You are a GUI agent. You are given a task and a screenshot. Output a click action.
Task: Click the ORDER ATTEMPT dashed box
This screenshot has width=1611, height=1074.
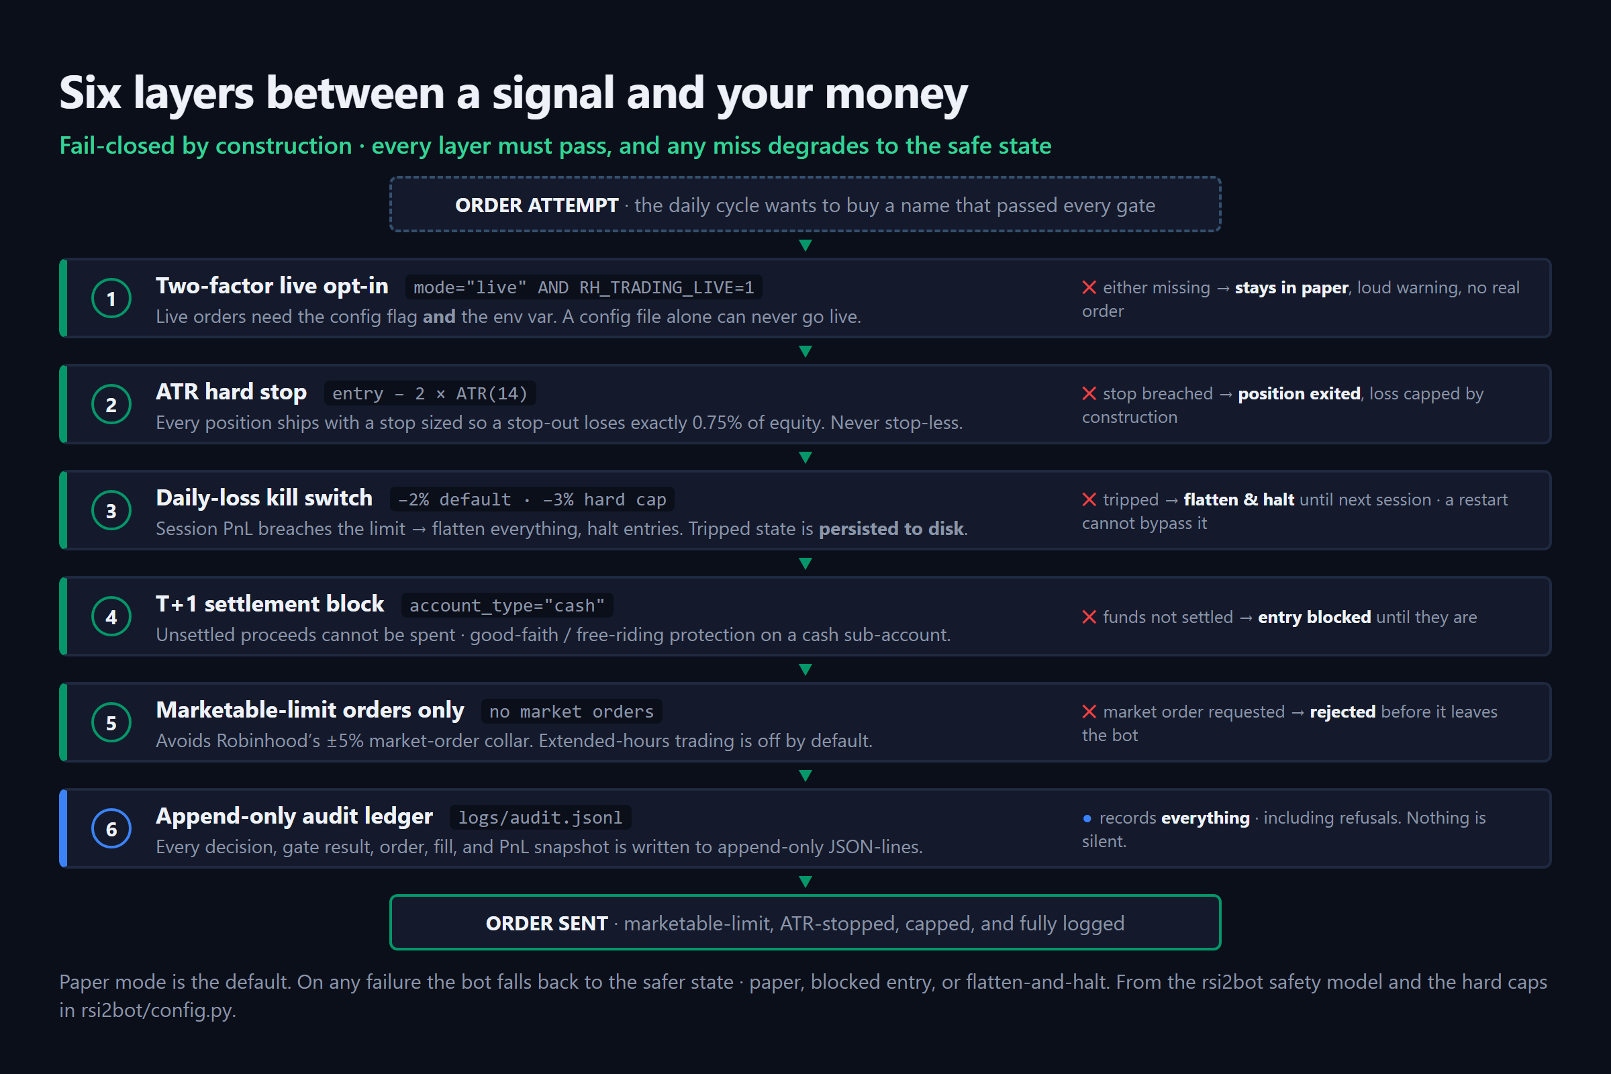point(805,205)
